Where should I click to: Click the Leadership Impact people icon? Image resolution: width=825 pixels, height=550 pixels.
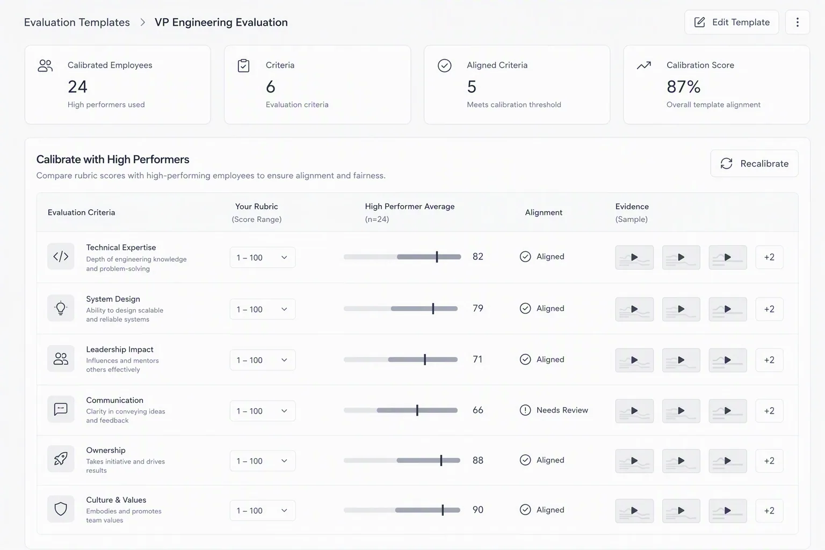tap(61, 359)
